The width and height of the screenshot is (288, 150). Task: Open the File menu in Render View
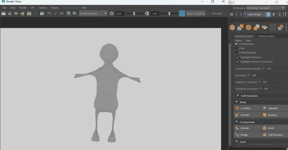tap(4, 8)
